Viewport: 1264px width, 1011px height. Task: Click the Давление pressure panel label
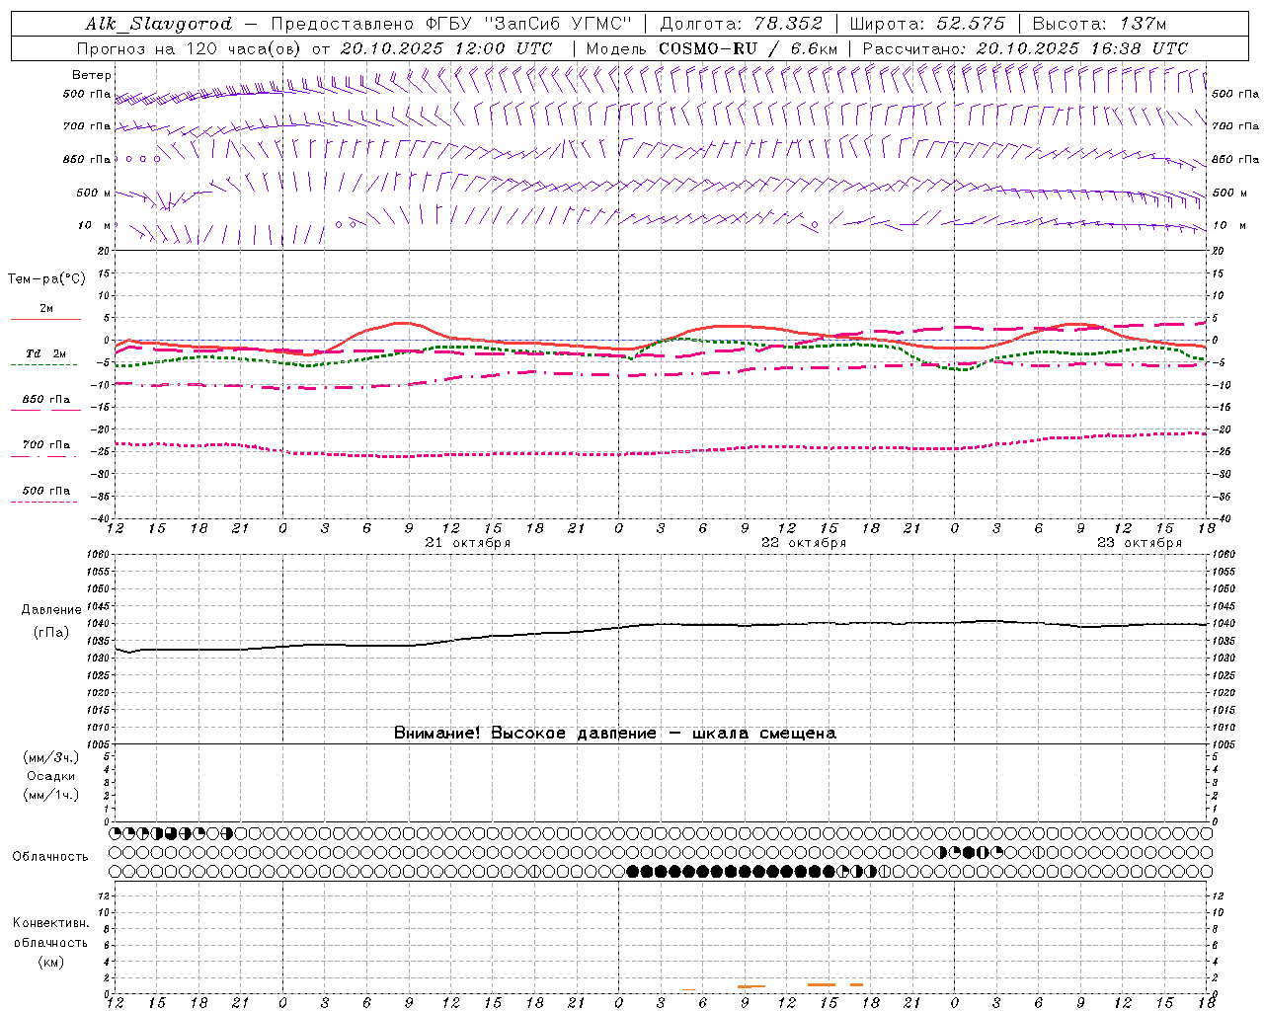click(51, 610)
